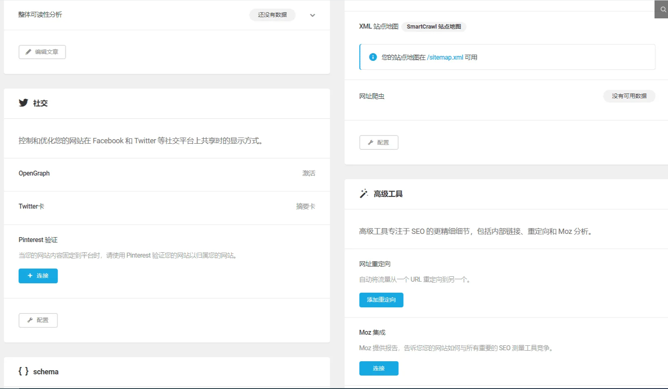Click the 社交 section title
This screenshot has height=389, width=668.
pos(40,103)
